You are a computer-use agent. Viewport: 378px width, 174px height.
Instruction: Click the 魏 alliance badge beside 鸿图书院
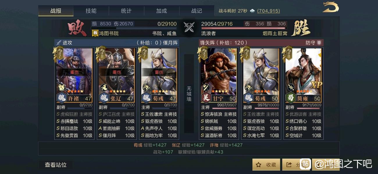pos(95,33)
